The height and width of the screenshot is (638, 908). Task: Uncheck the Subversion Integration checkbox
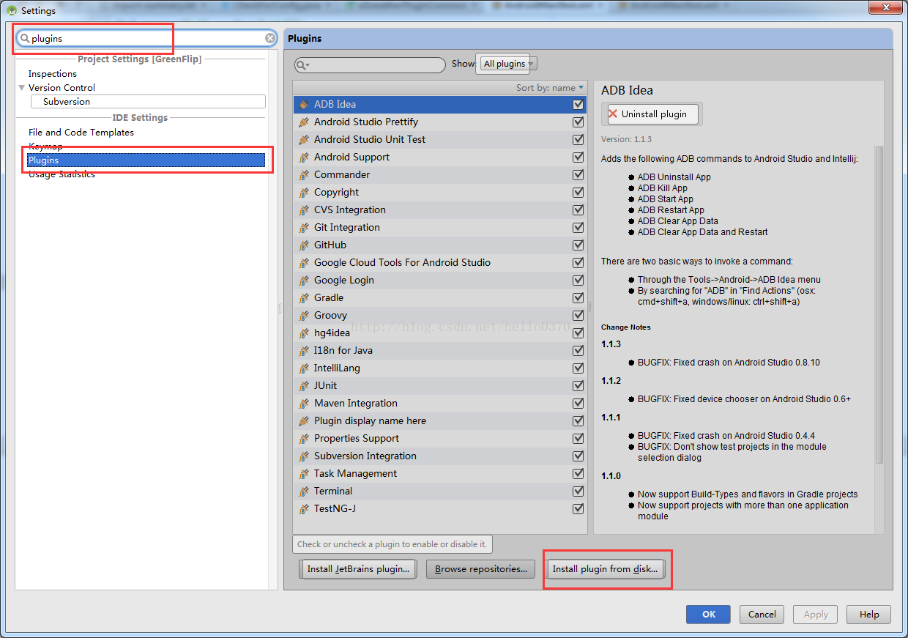point(578,456)
